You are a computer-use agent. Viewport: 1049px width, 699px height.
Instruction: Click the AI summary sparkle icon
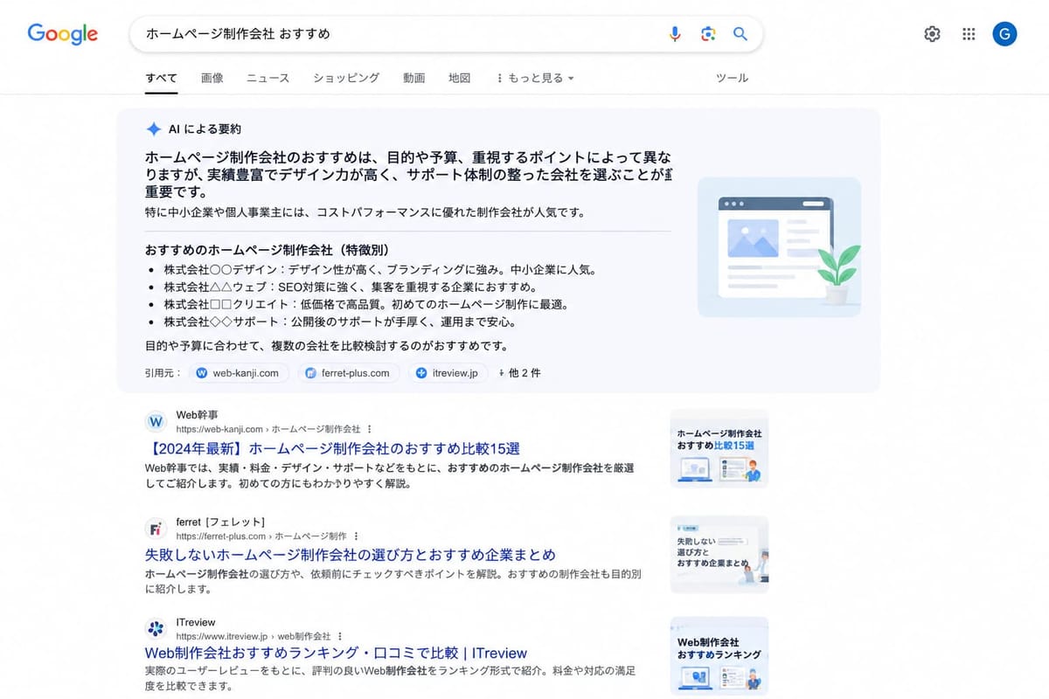(154, 129)
